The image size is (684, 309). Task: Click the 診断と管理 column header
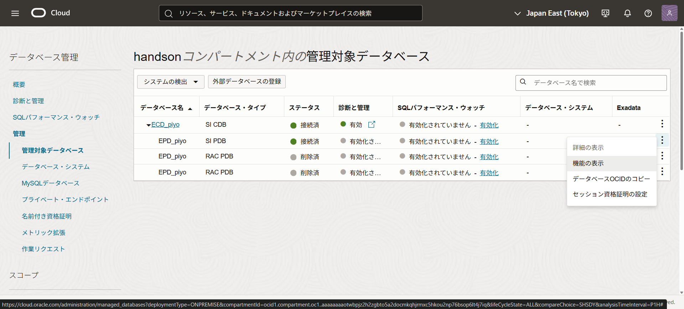point(354,108)
